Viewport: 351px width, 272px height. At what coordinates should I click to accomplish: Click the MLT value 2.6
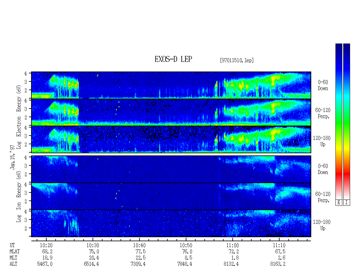(x=281, y=258)
